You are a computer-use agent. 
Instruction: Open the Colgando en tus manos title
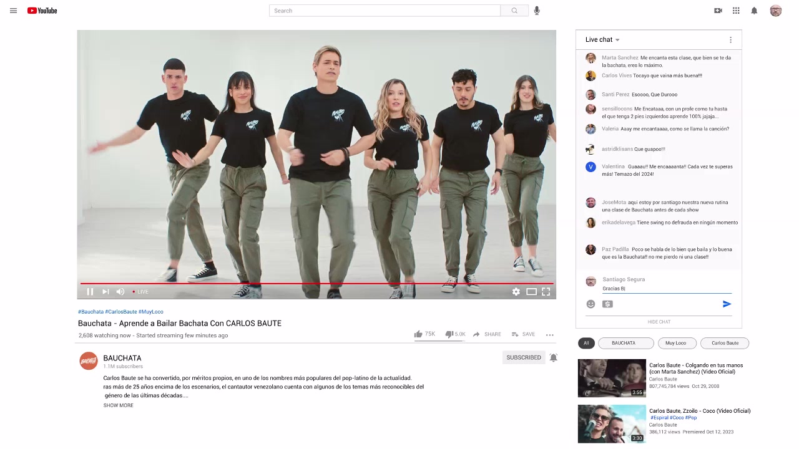click(x=696, y=368)
